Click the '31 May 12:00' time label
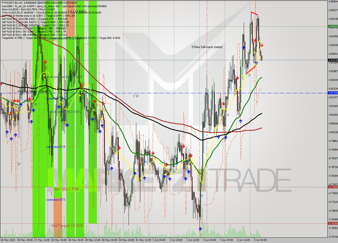Screen dimensions: 338x243 point(143,240)
